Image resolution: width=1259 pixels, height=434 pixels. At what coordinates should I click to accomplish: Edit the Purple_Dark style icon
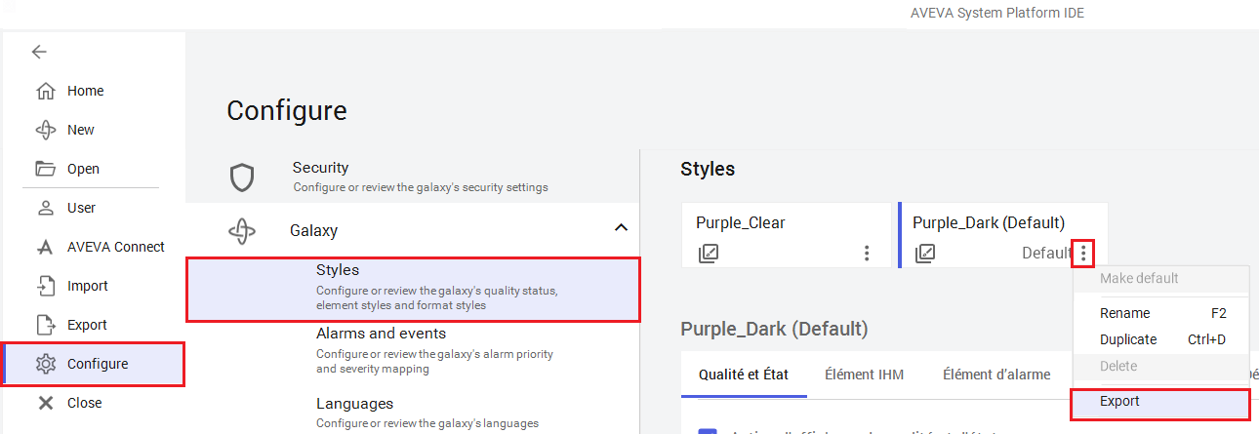(x=925, y=254)
